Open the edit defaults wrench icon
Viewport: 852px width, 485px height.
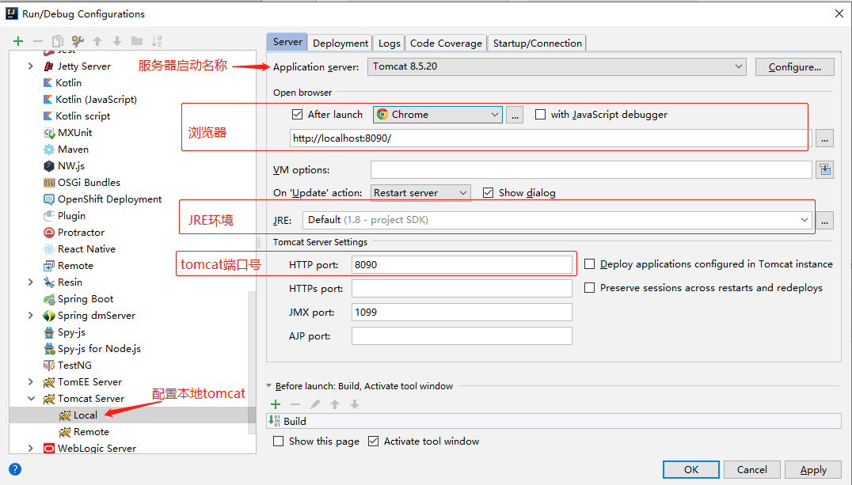pyautogui.click(x=78, y=41)
